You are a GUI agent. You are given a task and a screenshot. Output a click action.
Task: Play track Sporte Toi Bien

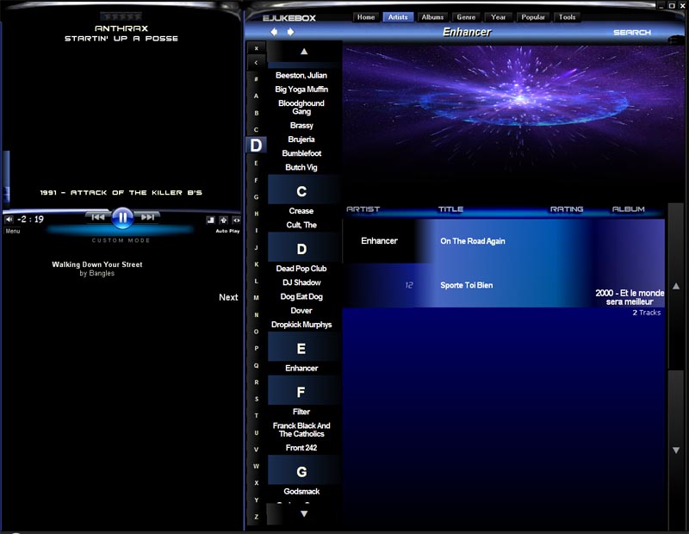467,285
